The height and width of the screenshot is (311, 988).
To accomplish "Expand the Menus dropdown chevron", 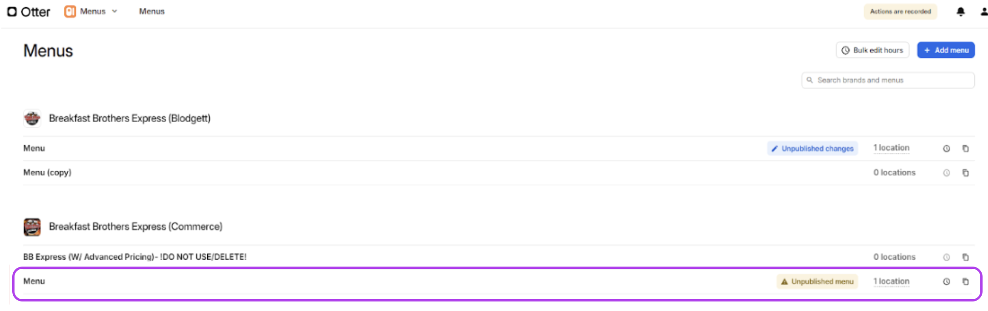I will coord(114,11).
